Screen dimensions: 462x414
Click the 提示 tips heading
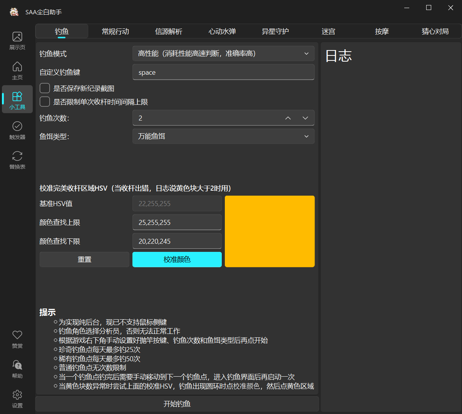point(47,312)
